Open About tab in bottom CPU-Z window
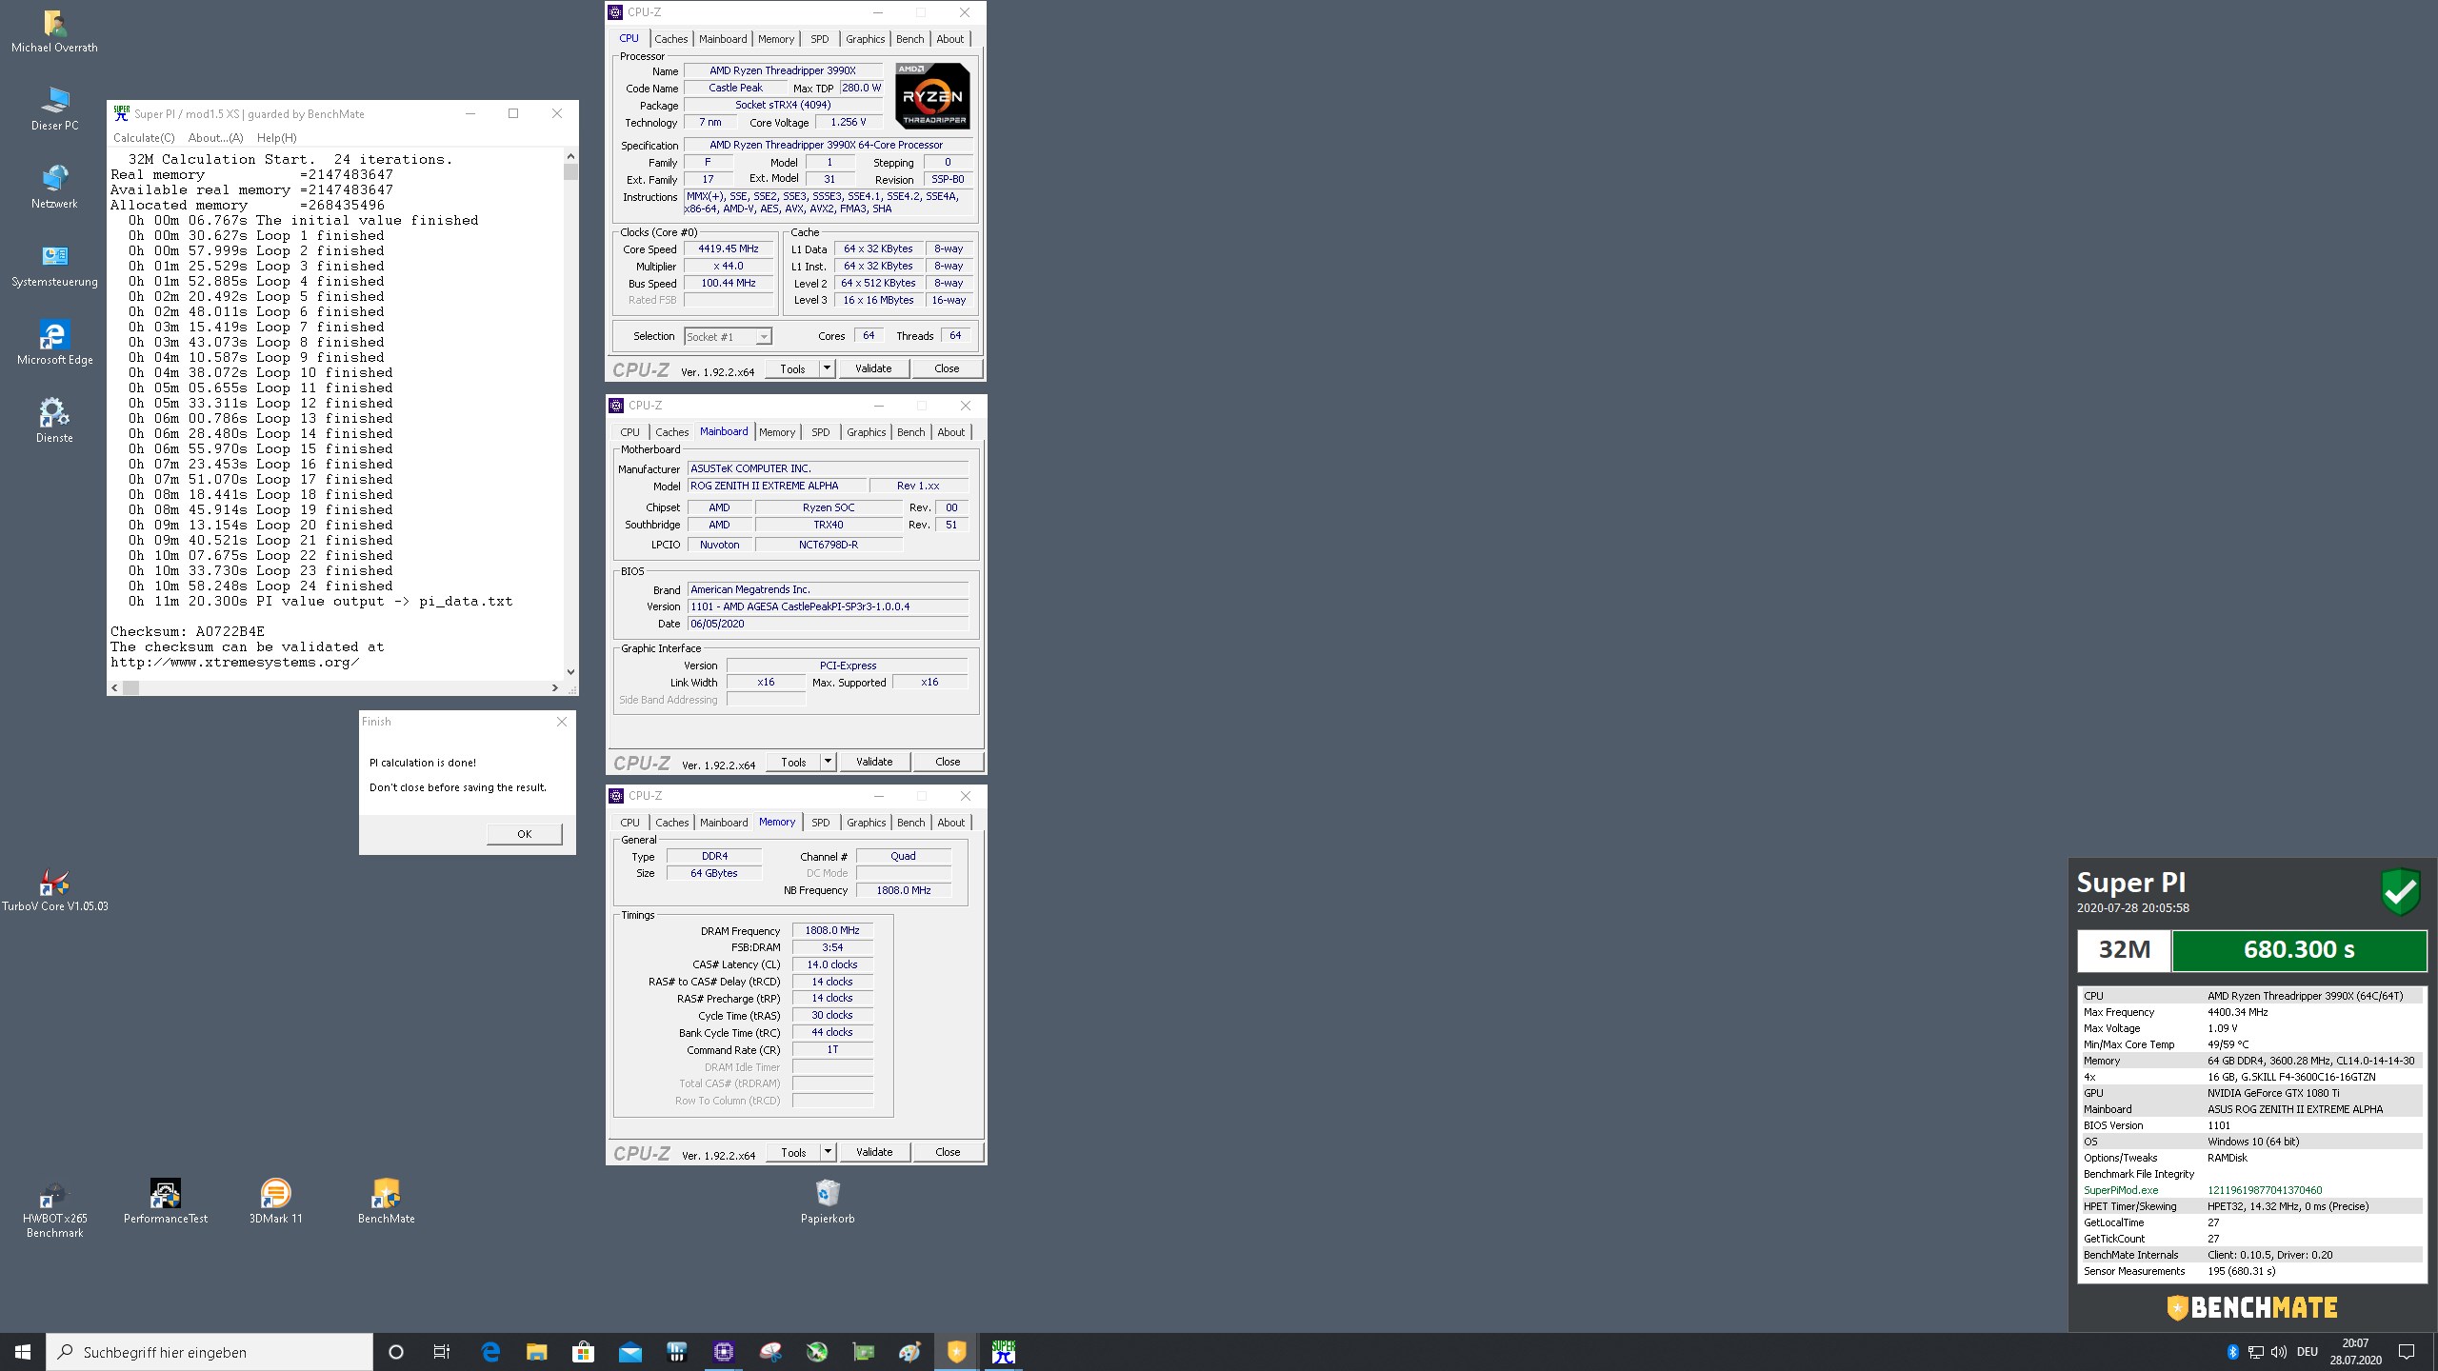 coord(950,823)
